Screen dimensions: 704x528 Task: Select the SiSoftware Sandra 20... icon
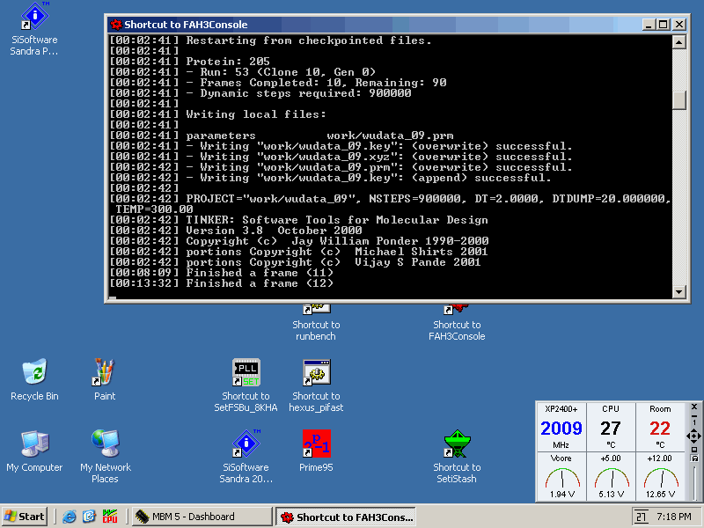pyautogui.click(x=246, y=443)
